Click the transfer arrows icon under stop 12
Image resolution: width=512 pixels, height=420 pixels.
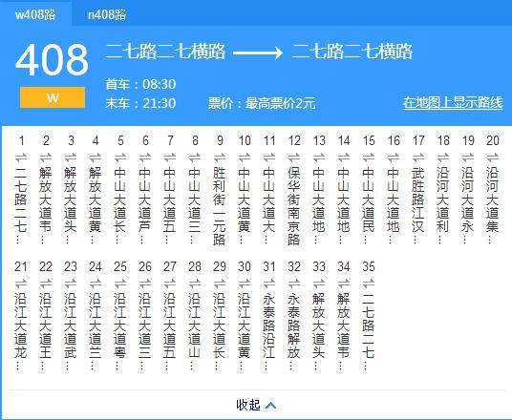pos(294,157)
